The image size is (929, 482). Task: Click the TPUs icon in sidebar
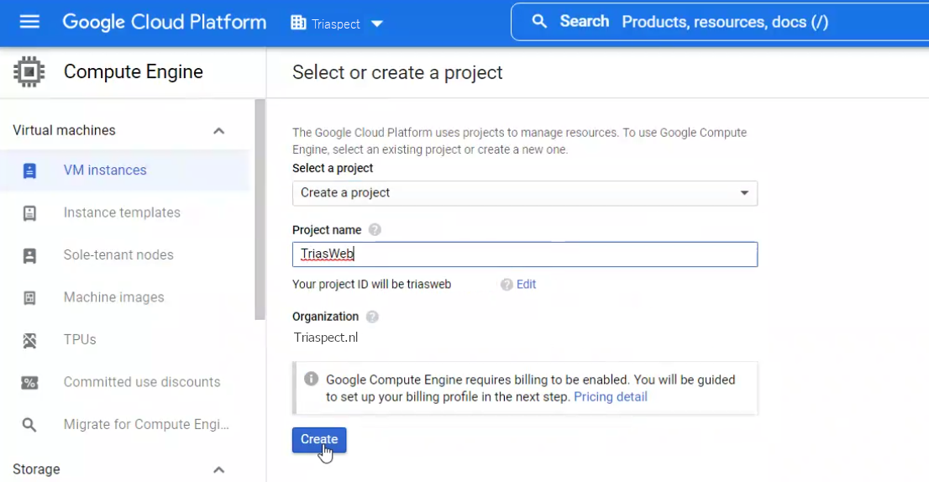coord(29,340)
